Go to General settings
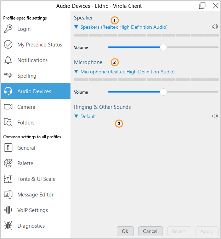The width and height of the screenshot is (221, 239). point(26,148)
